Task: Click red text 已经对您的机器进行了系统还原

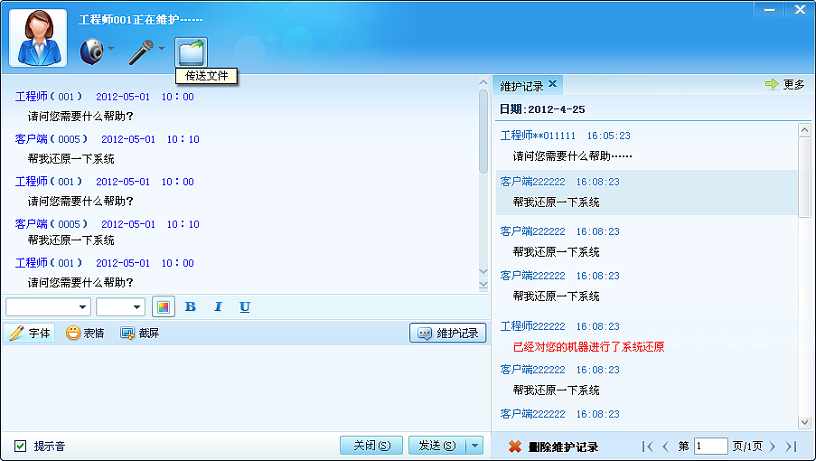Action: tap(588, 347)
